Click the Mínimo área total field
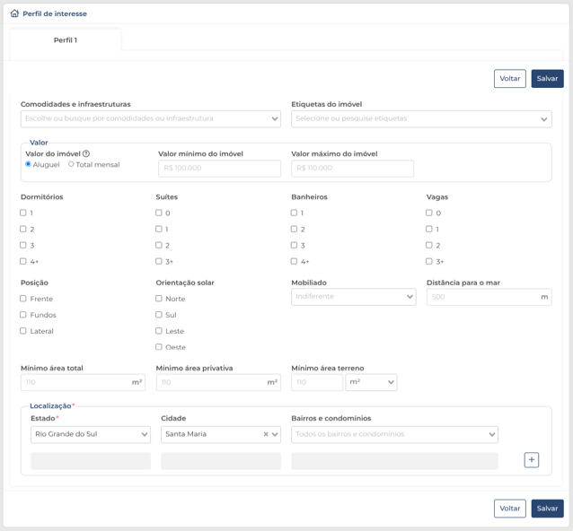 (x=83, y=382)
